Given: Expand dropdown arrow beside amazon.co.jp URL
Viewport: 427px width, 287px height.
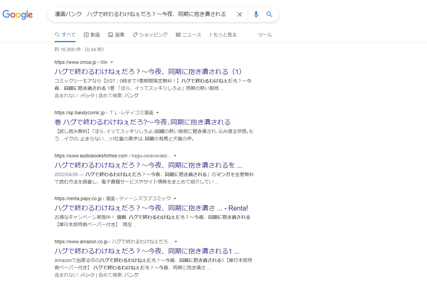Looking at the screenshot, I should pyautogui.click(x=176, y=242).
